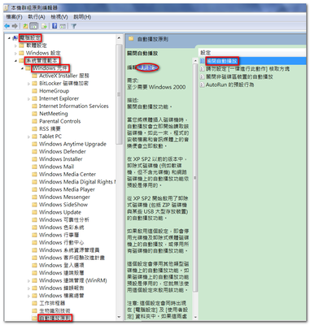Click the policy icon beside AutoRun 的預設行為
Viewport: 310px width, 325px height.
(x=203, y=84)
